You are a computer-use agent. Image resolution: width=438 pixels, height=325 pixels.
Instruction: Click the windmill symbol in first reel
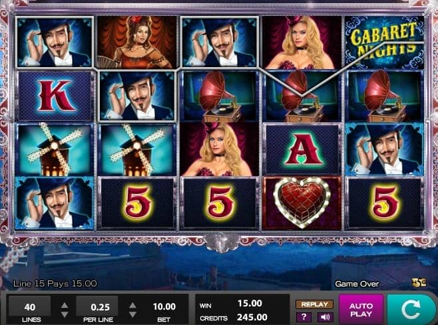(x=55, y=150)
